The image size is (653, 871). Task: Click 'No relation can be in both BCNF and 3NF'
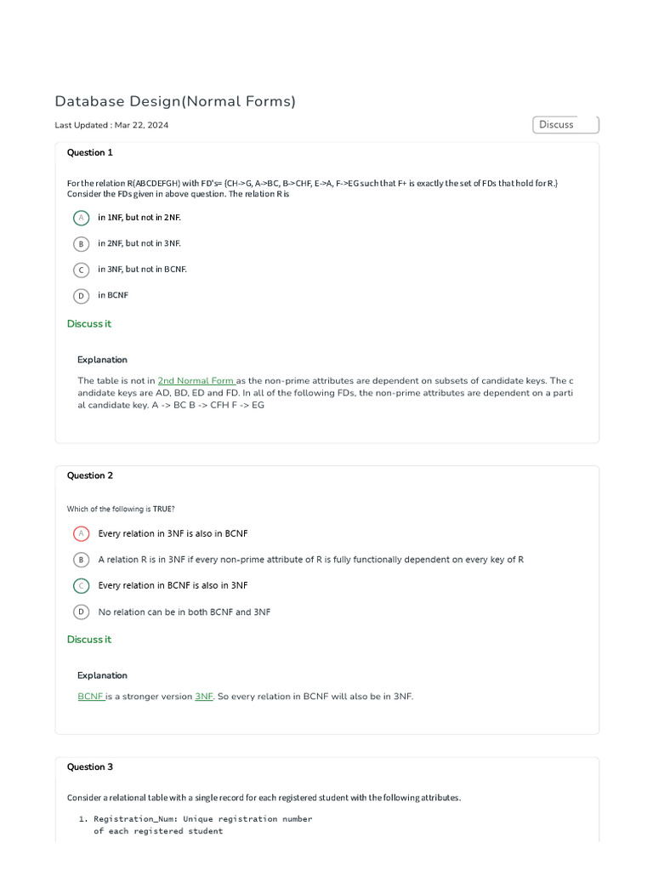pyautogui.click(x=185, y=612)
